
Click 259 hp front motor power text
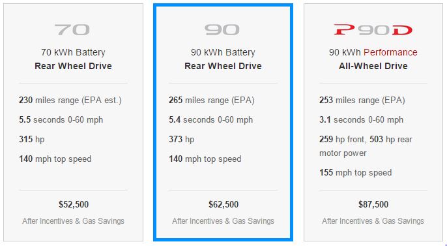tap(342, 139)
